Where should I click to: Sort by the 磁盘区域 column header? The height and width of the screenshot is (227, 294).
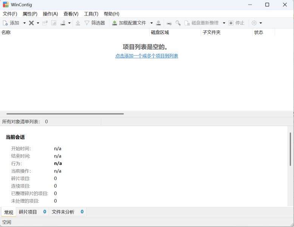(175, 32)
